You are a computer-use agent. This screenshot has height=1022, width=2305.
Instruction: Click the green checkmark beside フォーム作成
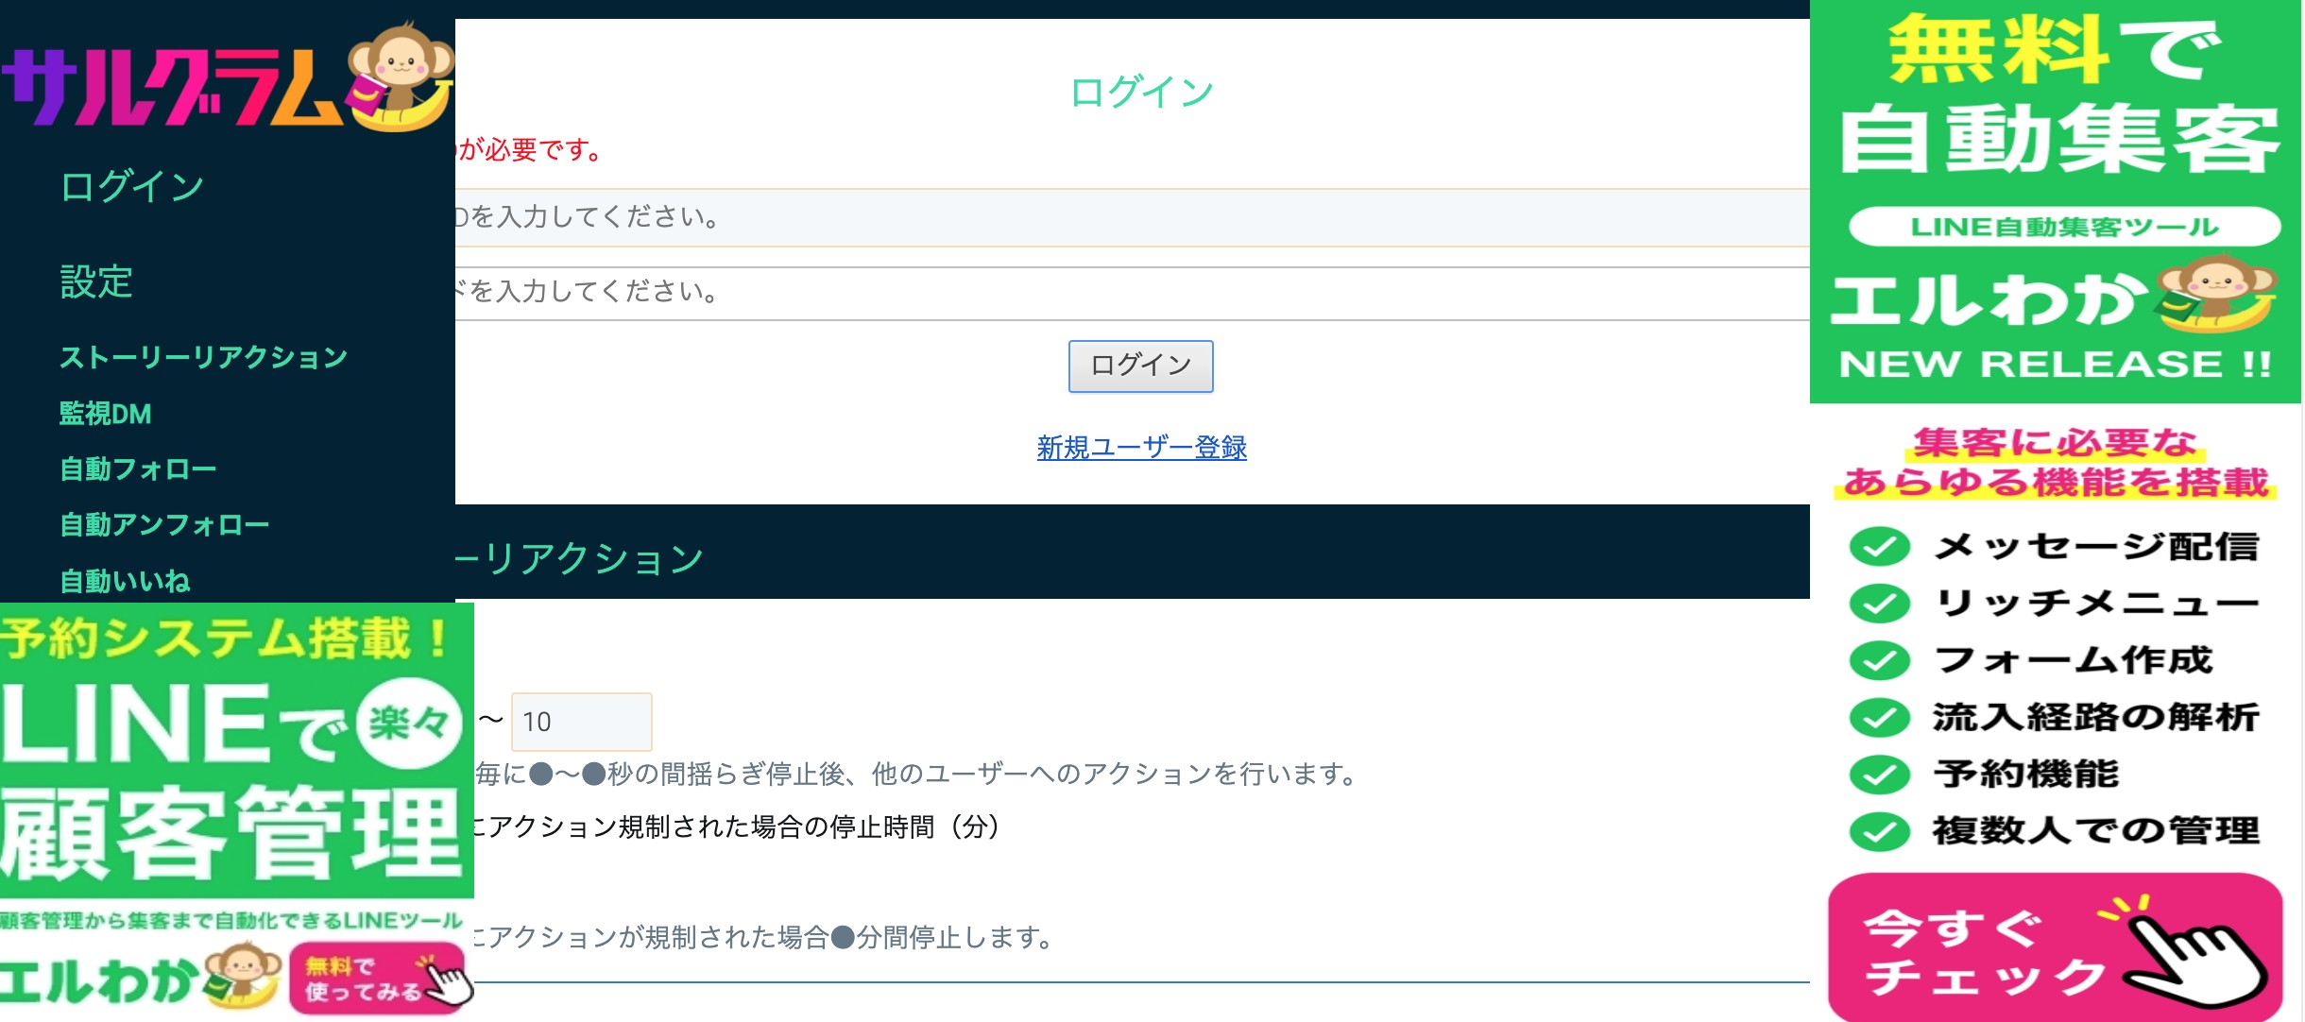tap(1880, 660)
